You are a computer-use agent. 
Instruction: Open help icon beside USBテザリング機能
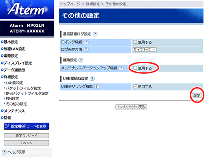point(97,86)
